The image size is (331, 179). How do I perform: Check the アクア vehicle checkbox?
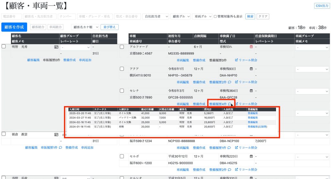coord(122,69)
